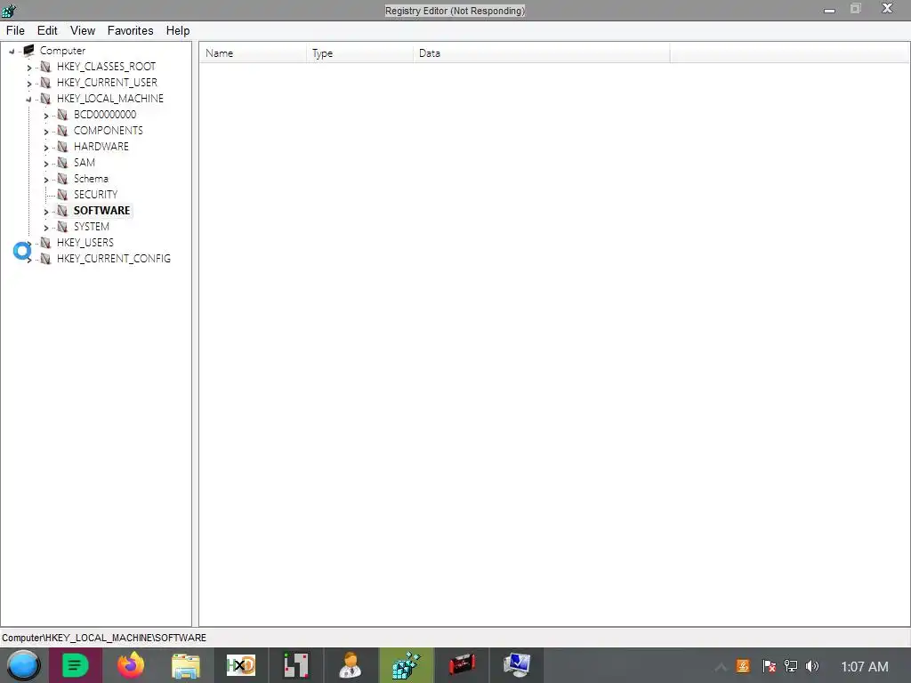Click the Schema folder icon
Viewport: 911px width, 683px height.
click(x=62, y=179)
